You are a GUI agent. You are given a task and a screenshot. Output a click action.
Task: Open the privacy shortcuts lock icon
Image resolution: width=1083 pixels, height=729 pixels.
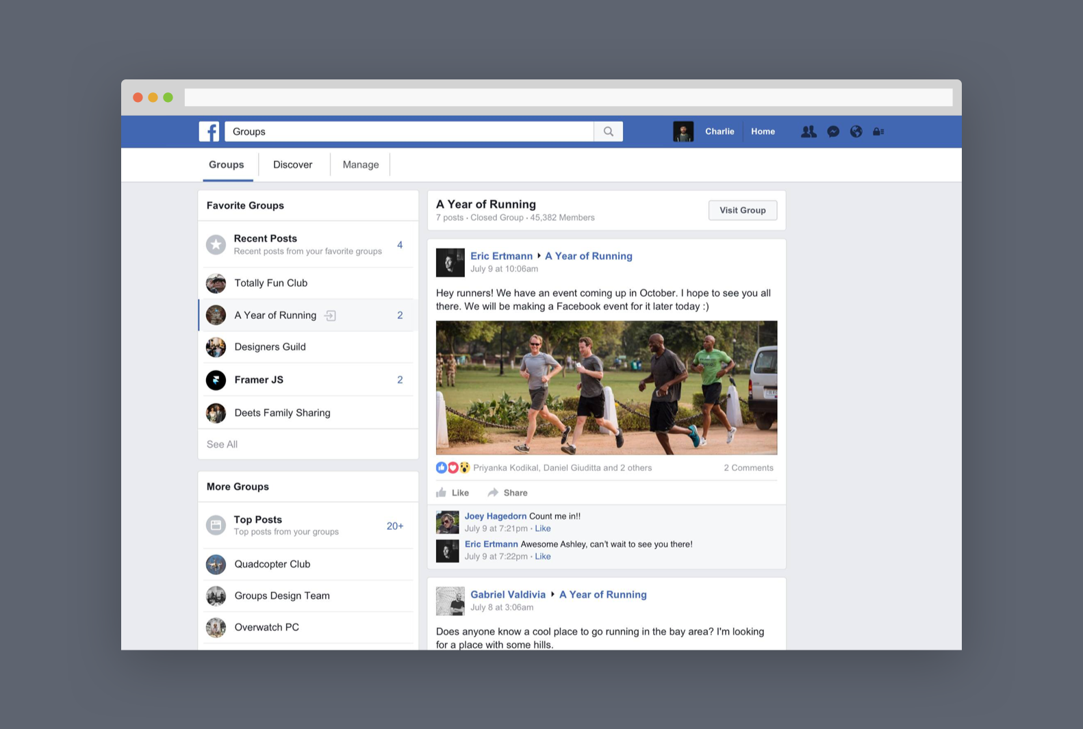click(878, 131)
